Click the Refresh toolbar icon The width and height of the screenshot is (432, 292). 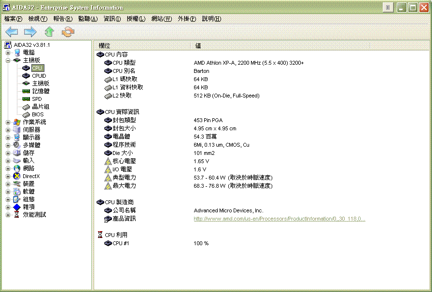click(68, 32)
